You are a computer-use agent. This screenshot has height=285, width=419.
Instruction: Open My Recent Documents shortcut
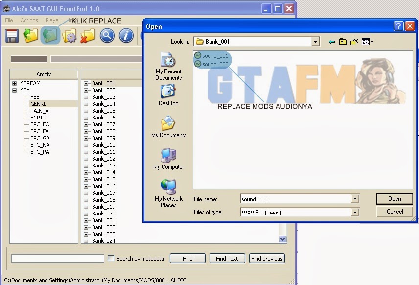pyautogui.click(x=168, y=66)
